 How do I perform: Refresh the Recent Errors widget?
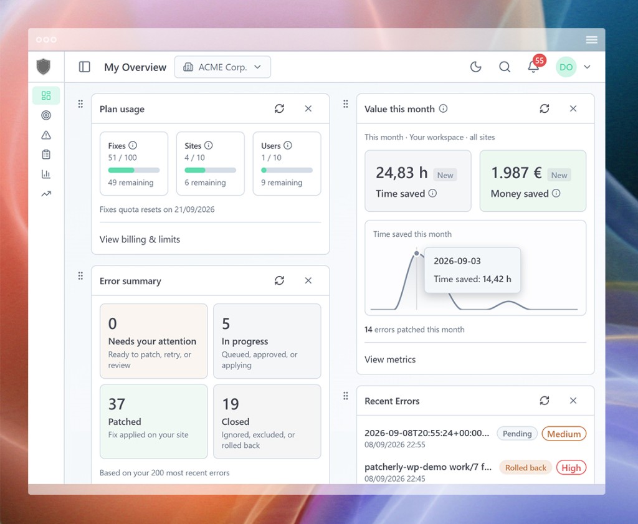[x=545, y=401]
